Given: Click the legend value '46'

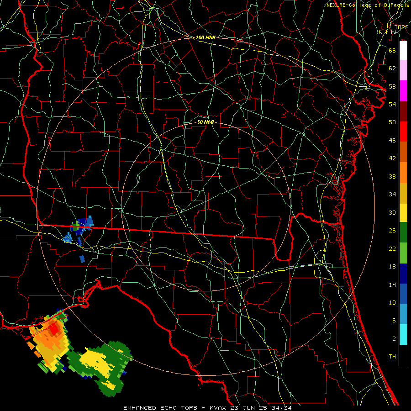Looking at the screenshot, I should (x=392, y=141).
